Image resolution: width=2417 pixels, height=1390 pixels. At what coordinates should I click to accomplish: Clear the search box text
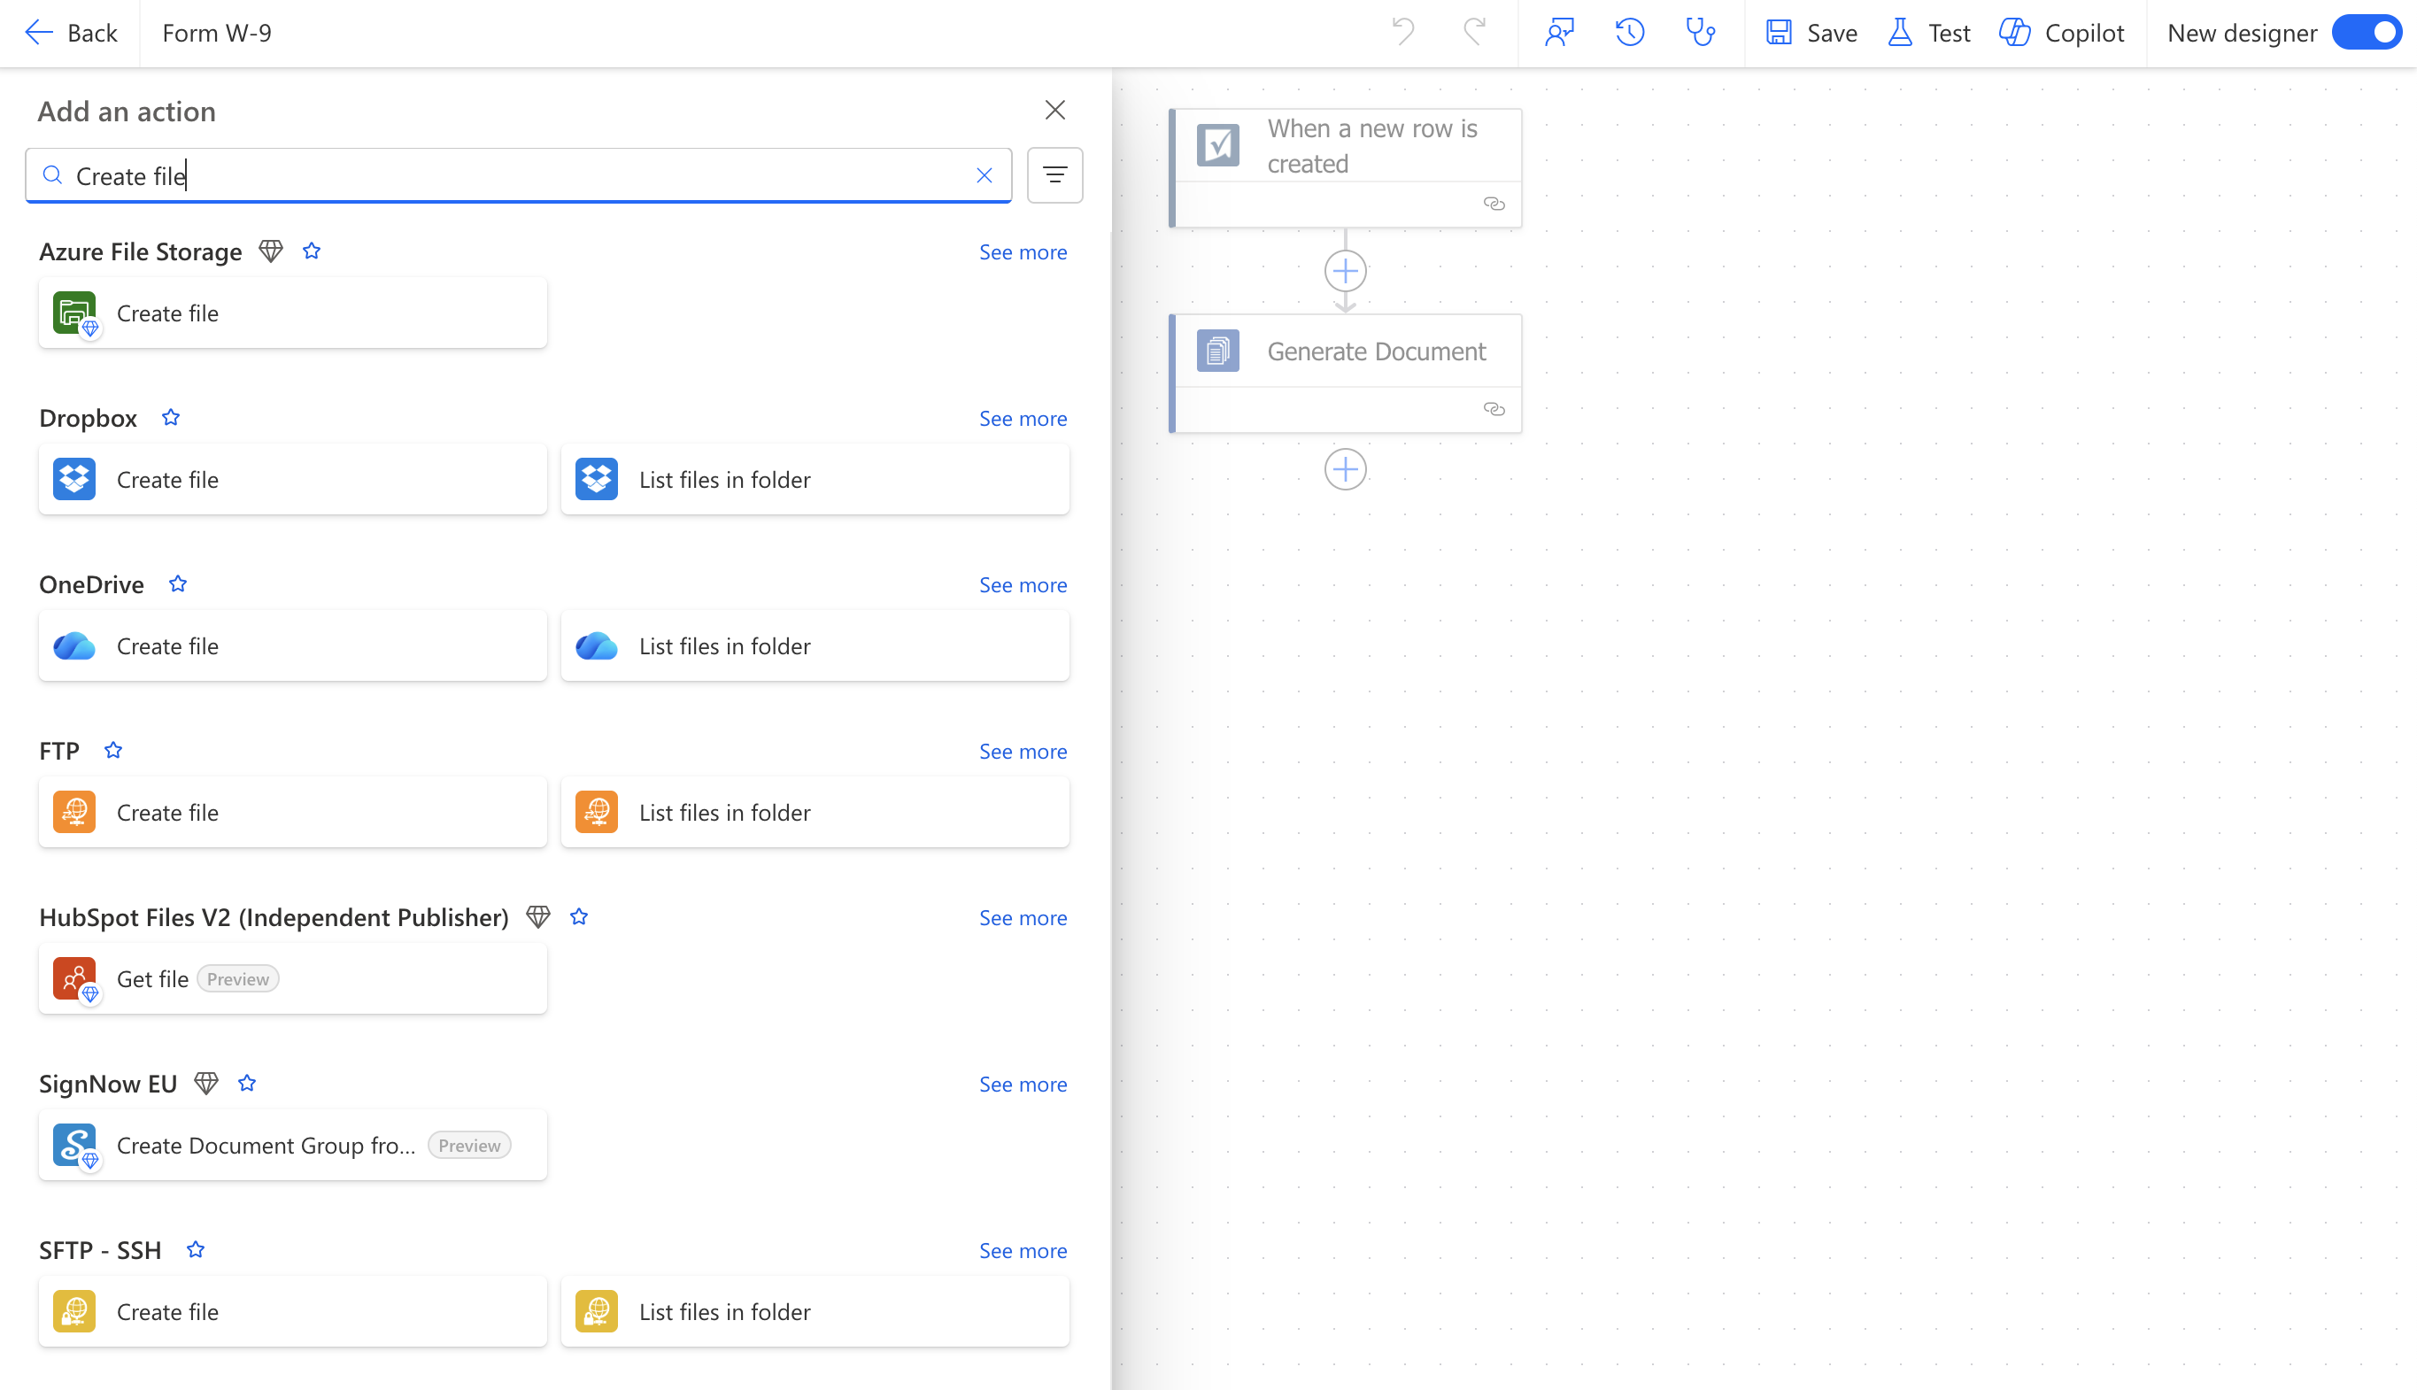(985, 175)
